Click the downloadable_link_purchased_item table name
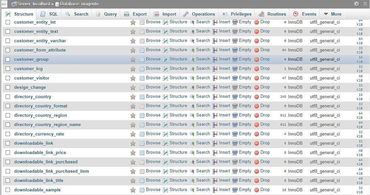The height and width of the screenshot is (195, 370). point(51,171)
